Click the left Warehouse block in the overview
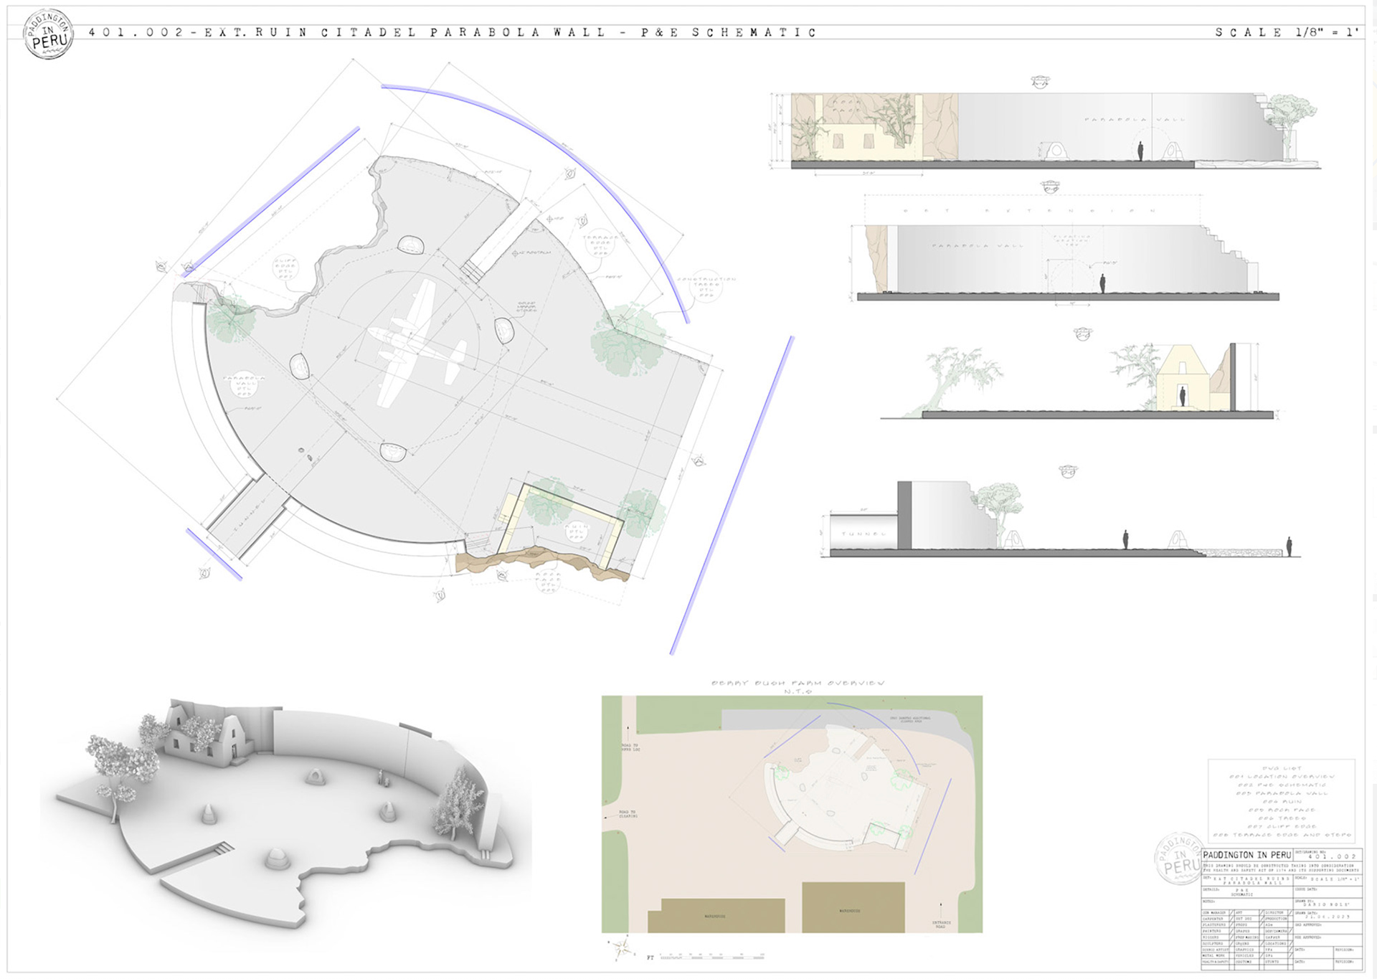The image size is (1377, 979). click(x=715, y=916)
